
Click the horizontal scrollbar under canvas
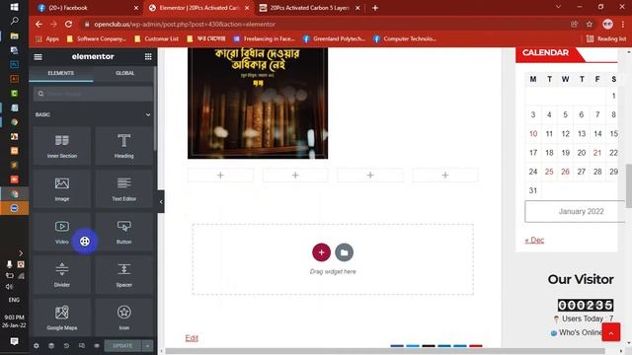[x=385, y=351]
